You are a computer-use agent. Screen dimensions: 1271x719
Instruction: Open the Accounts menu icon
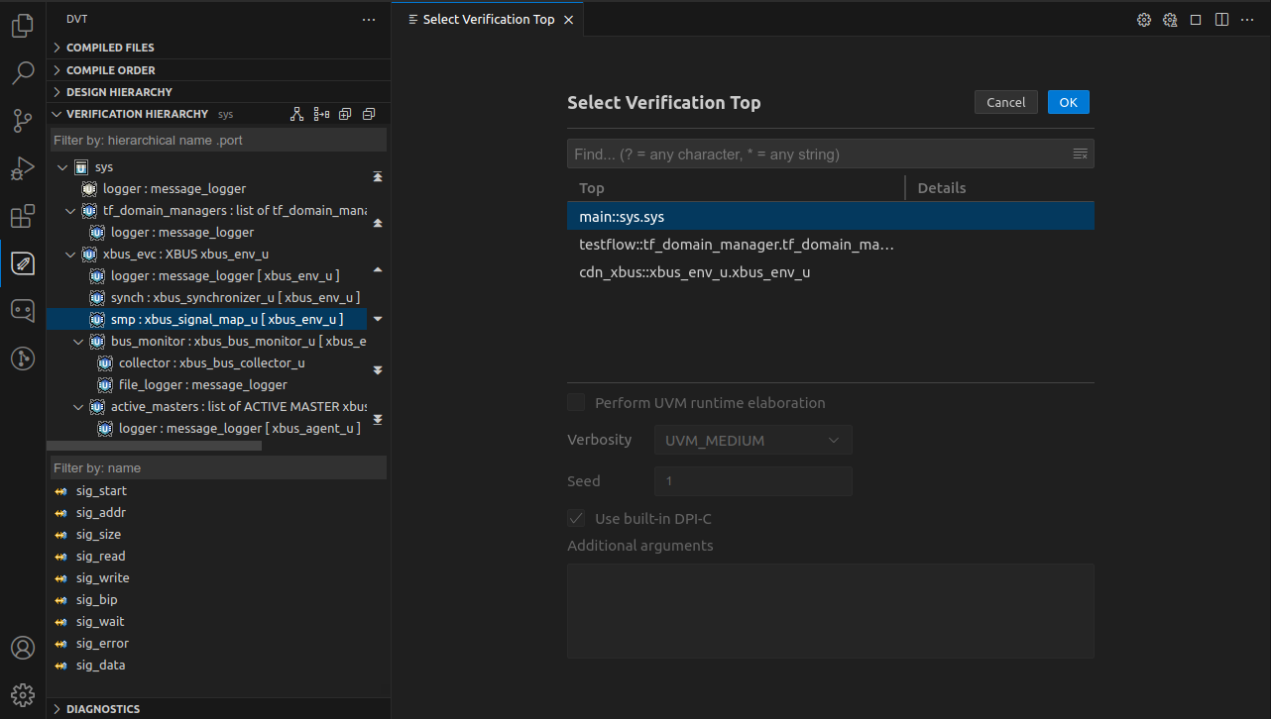coord(22,648)
